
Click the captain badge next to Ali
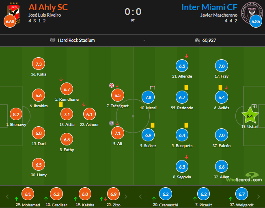(x=111, y=123)
